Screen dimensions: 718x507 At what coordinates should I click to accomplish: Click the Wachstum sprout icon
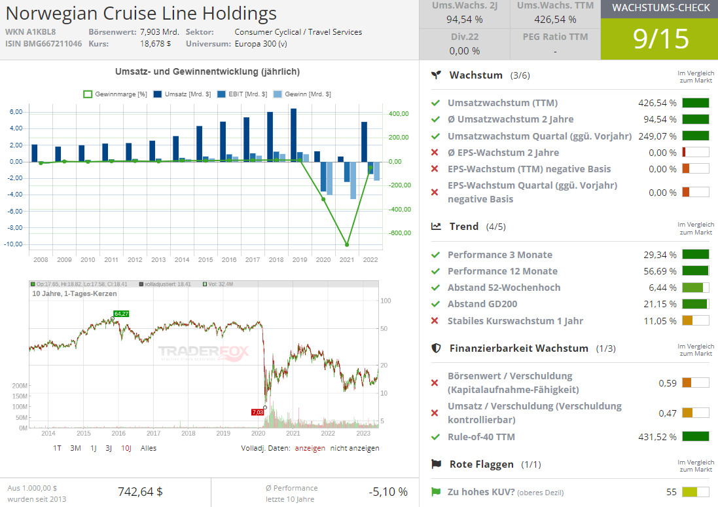[436, 75]
